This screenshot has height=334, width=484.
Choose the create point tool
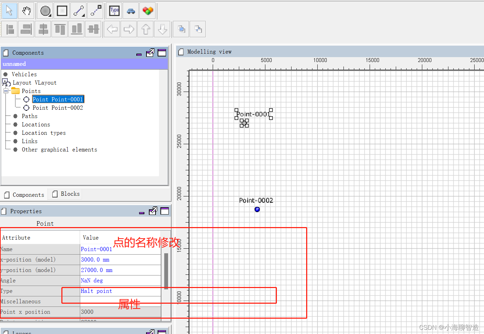tap(45, 11)
